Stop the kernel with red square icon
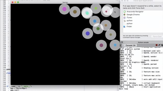 [157, 45]
